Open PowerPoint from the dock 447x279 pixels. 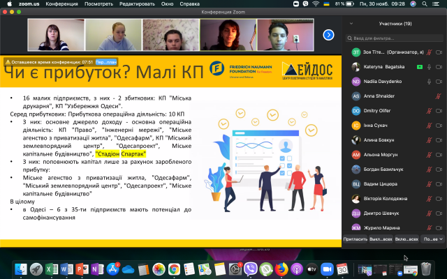click(x=82, y=269)
